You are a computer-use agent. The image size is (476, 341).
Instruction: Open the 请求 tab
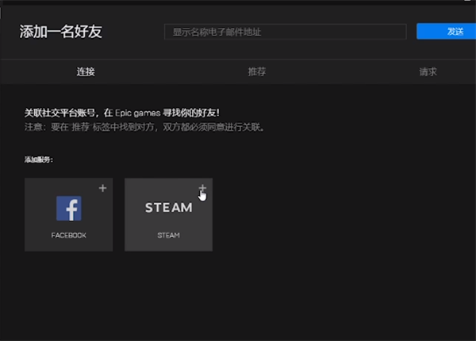click(x=428, y=72)
